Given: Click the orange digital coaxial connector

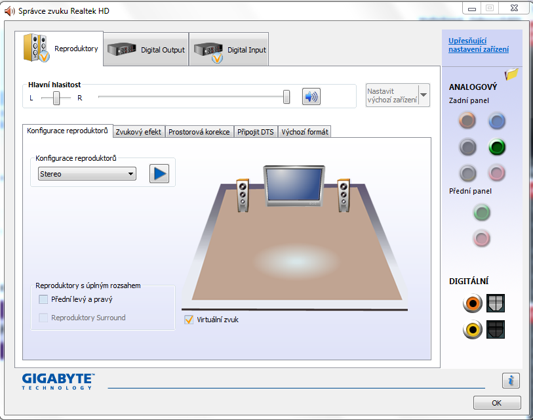Looking at the screenshot, I should click(x=473, y=303).
